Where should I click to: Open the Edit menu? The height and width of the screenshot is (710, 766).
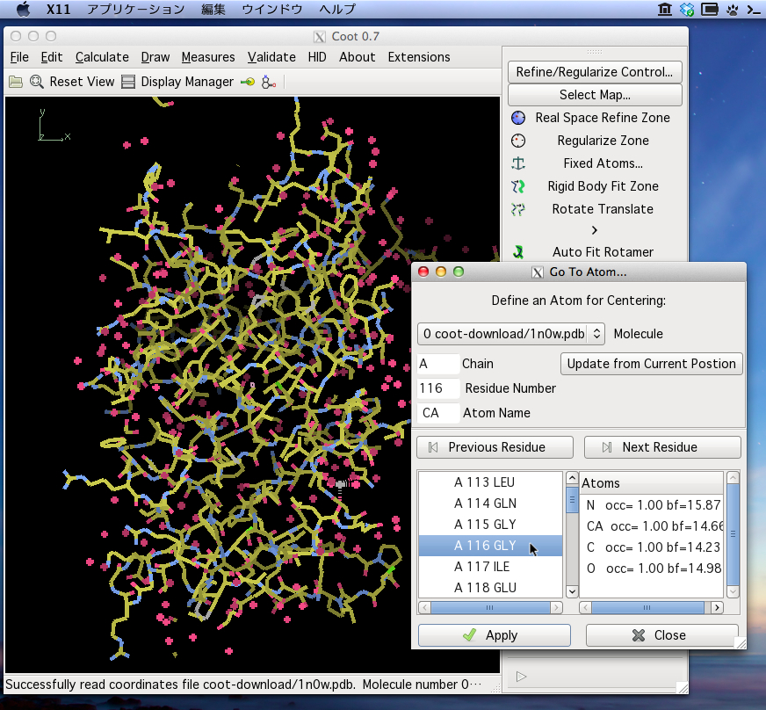click(51, 57)
